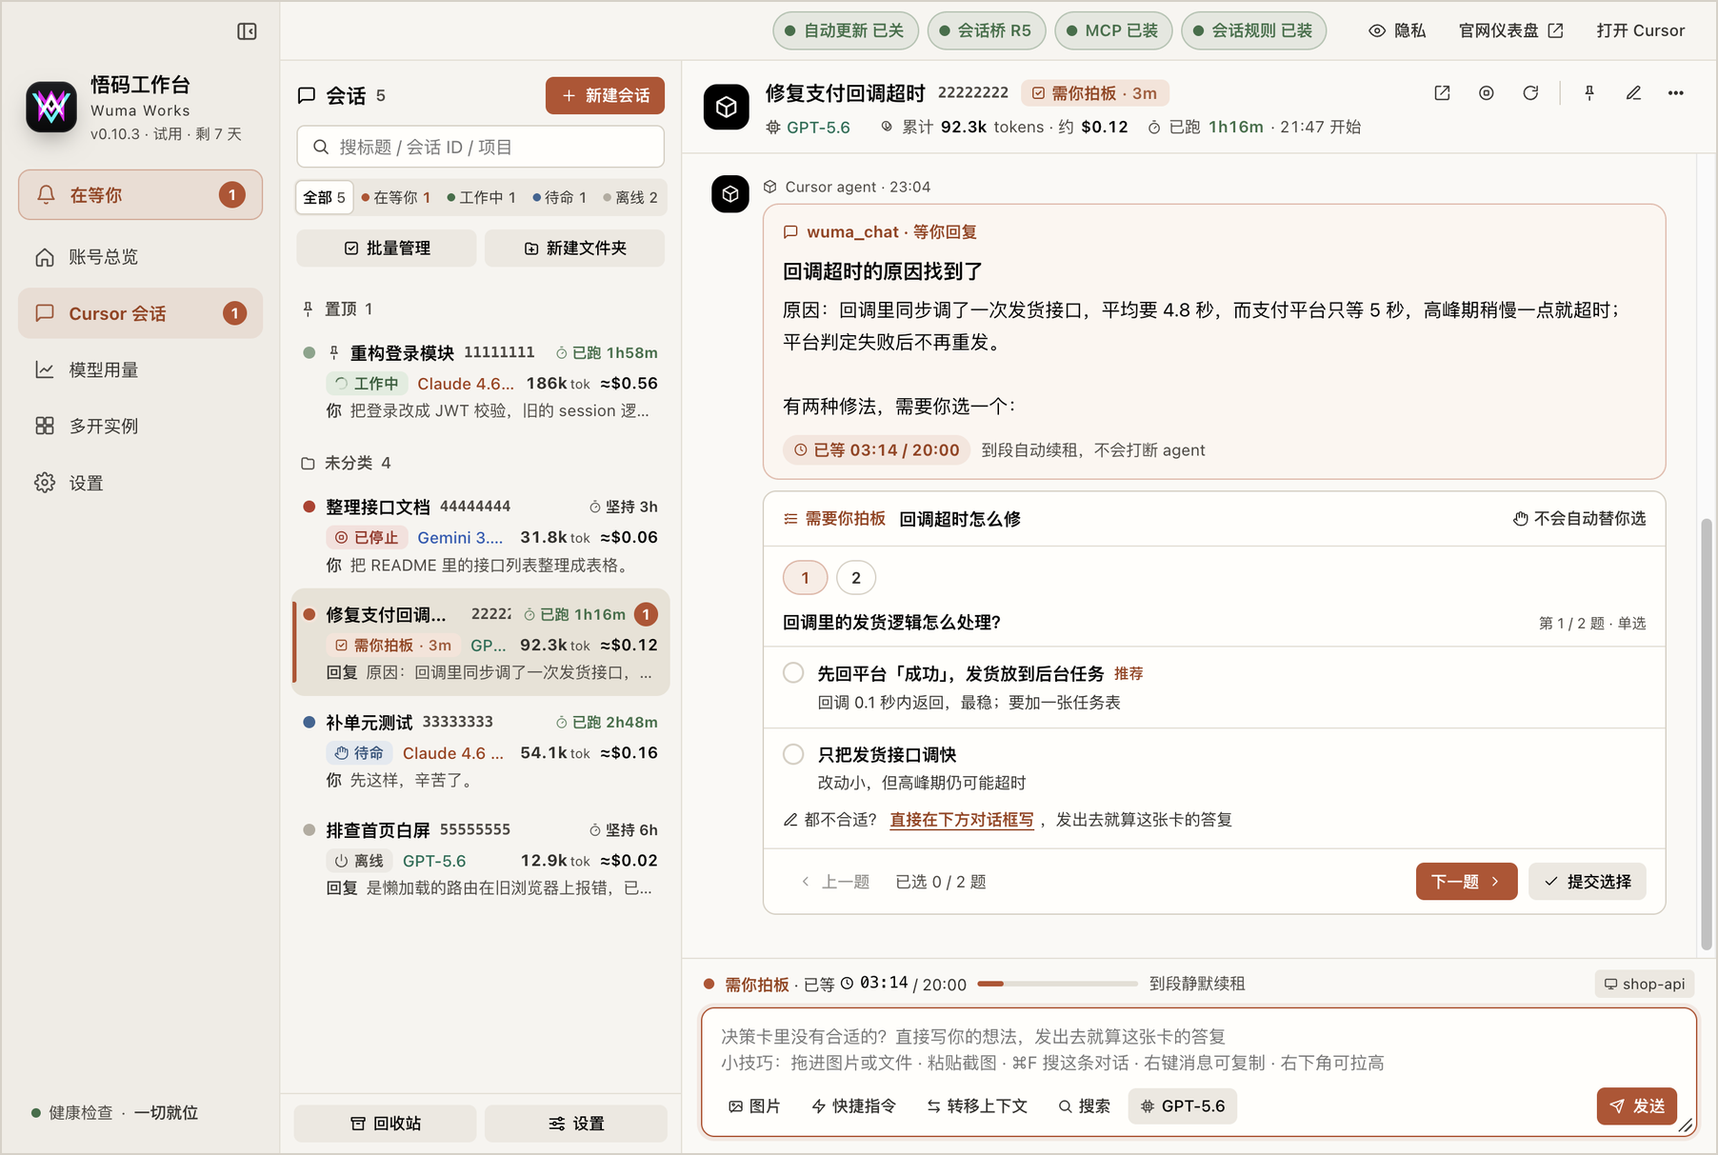Screen dimensions: 1718x1155
Task: Open the GPT-5.6 model selector in composer
Action: (1182, 1106)
